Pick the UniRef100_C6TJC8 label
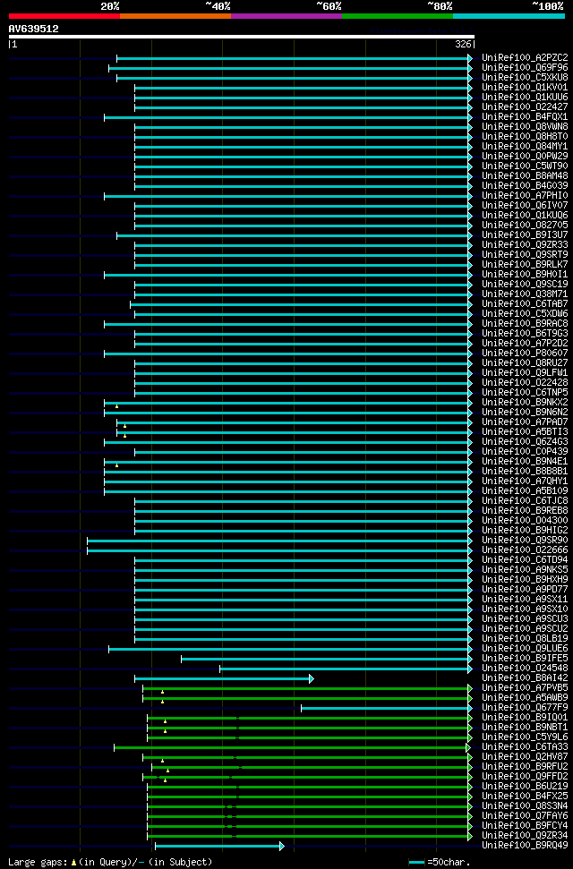Viewport: 573px width, 869px height. [x=525, y=501]
